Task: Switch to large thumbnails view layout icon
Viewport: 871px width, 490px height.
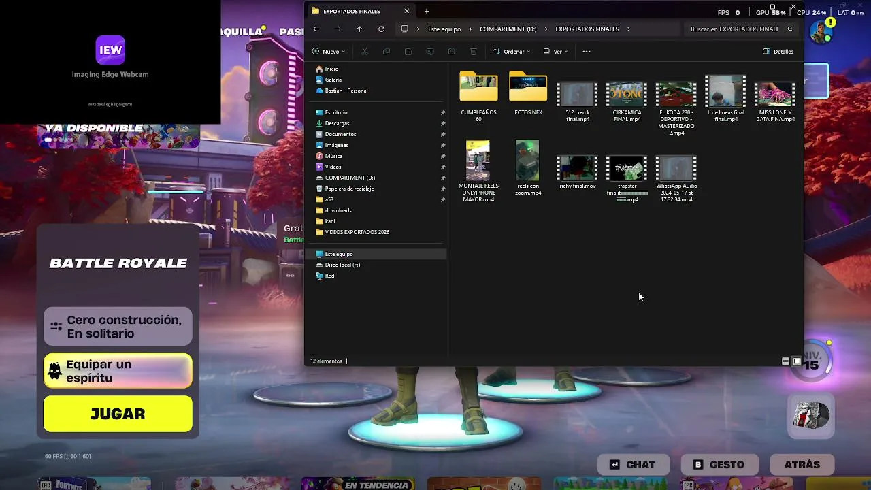Action: [x=797, y=361]
